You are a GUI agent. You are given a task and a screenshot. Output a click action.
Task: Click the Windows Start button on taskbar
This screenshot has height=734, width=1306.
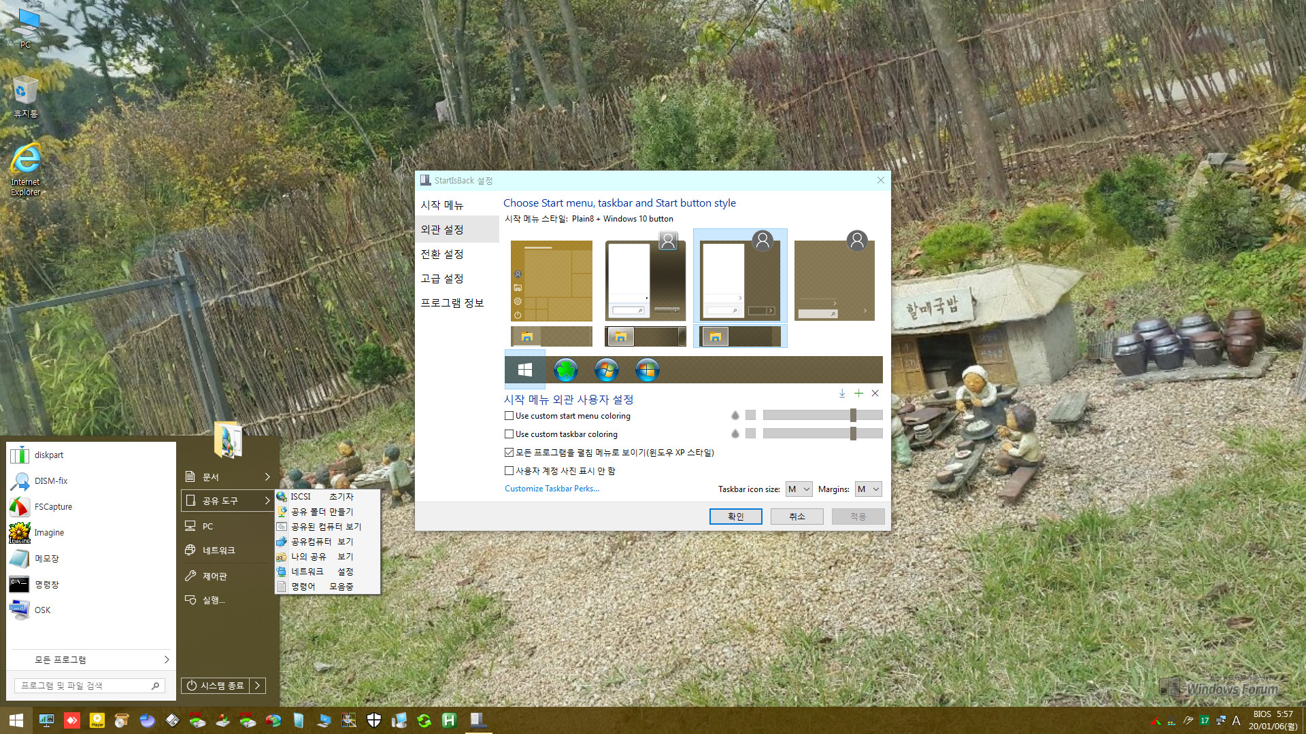[x=16, y=720]
